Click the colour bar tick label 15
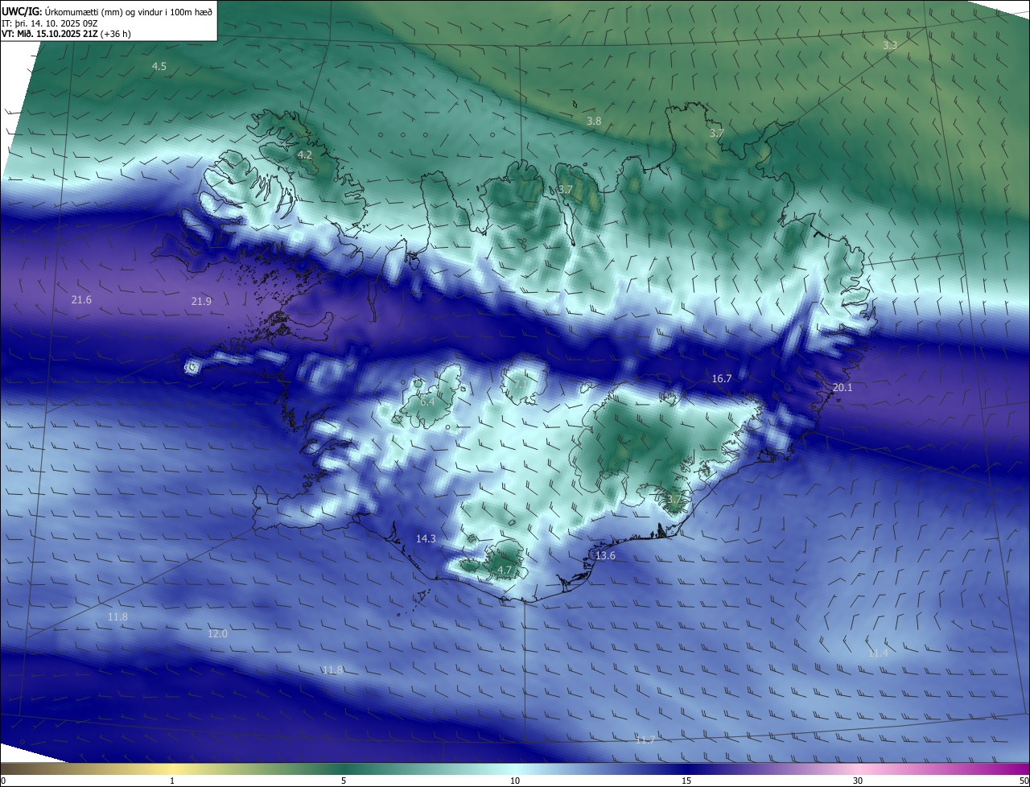This screenshot has width=1030, height=787. [686, 781]
